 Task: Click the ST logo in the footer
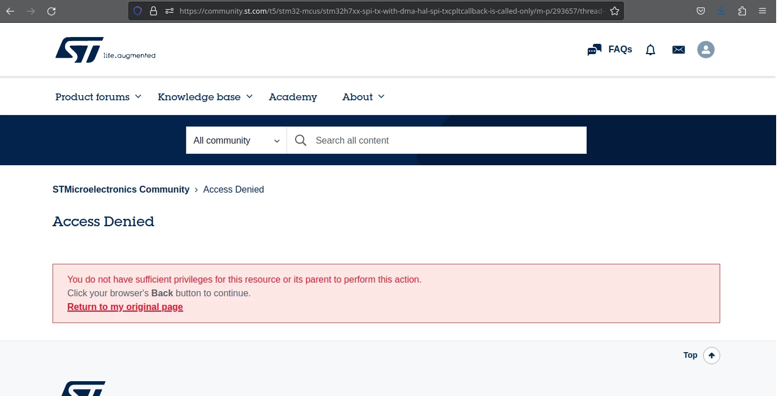(83, 389)
